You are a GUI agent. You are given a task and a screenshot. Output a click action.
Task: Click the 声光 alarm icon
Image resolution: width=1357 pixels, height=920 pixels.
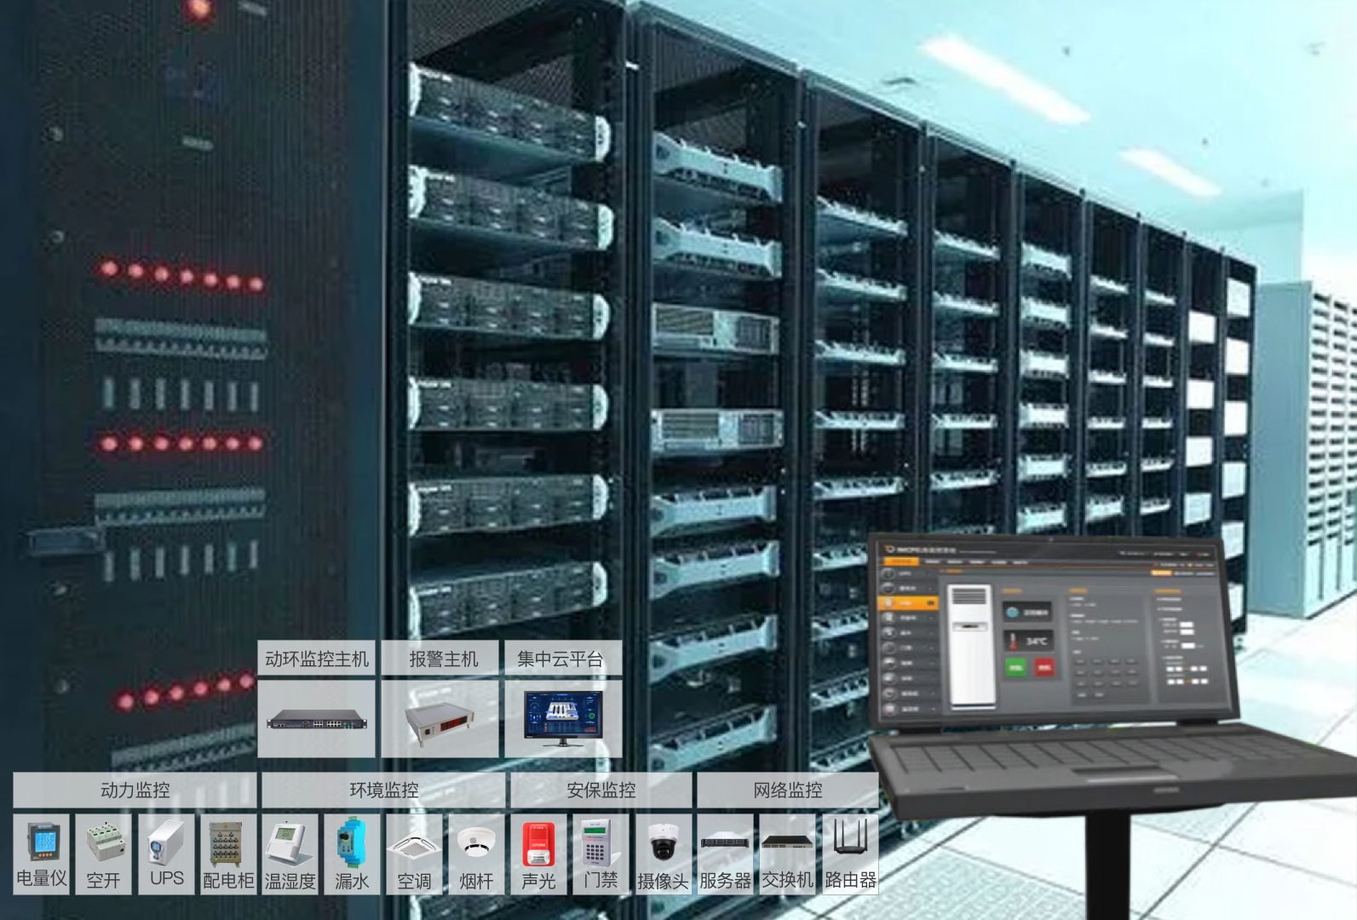tap(538, 843)
